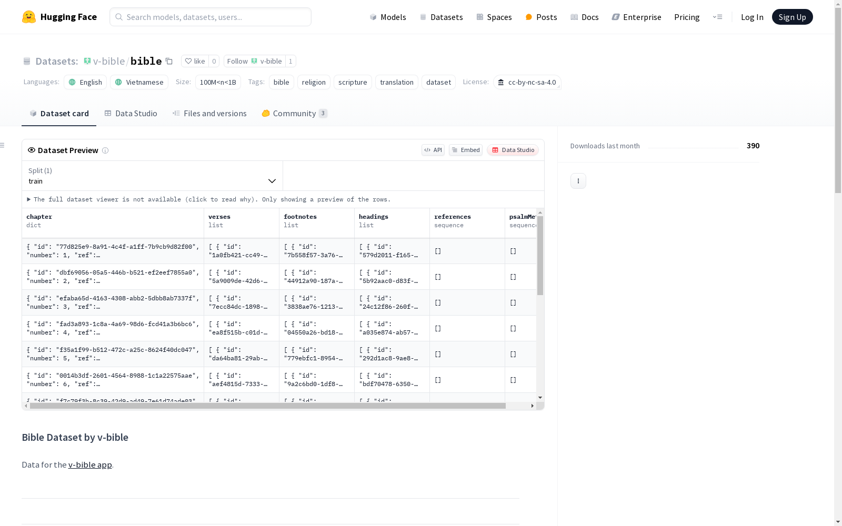Open the Enterprise page
Image resolution: width=842 pixels, height=526 pixels.
pyautogui.click(x=636, y=17)
